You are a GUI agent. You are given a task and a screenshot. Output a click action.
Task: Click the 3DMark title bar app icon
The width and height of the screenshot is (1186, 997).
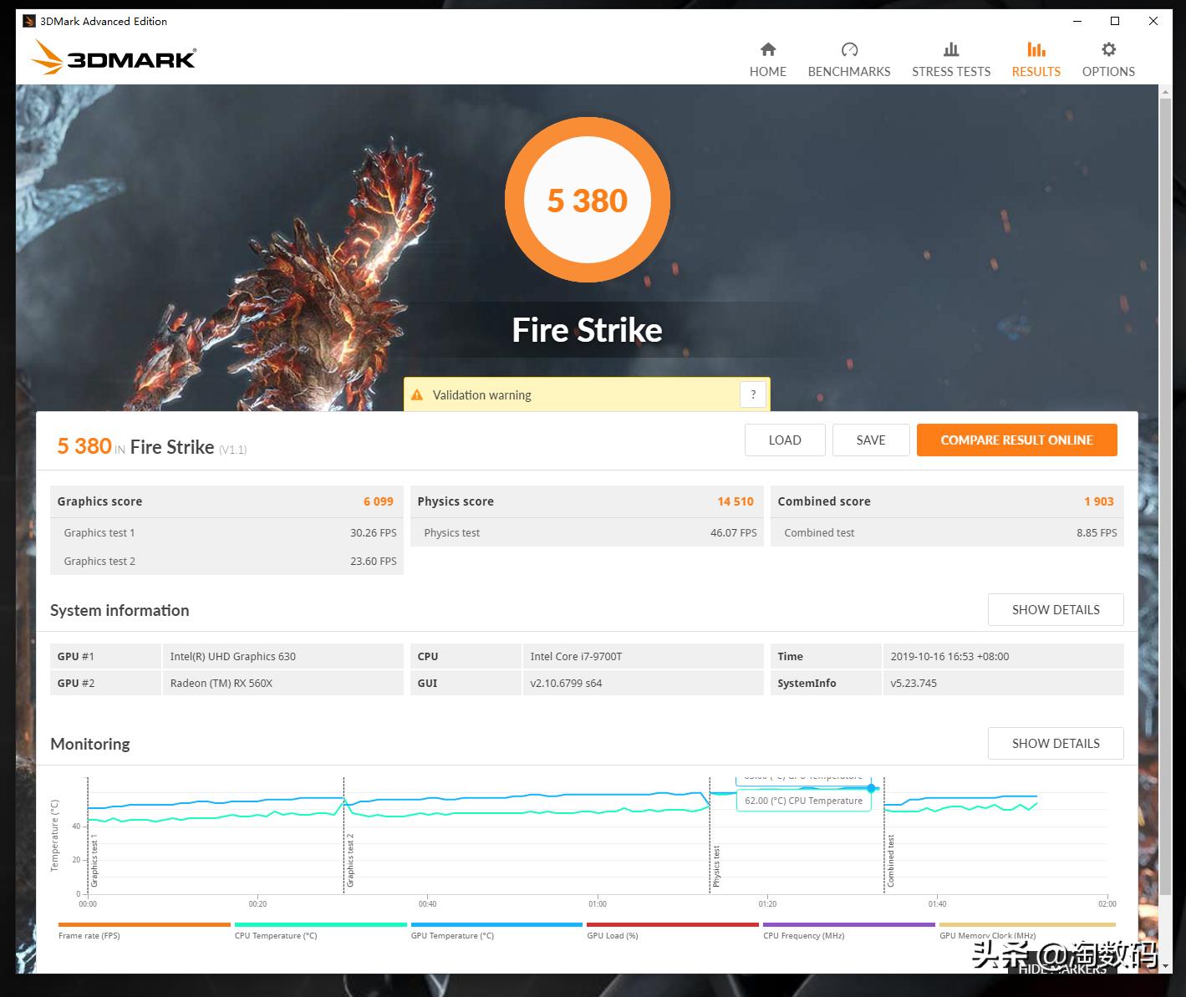29,21
